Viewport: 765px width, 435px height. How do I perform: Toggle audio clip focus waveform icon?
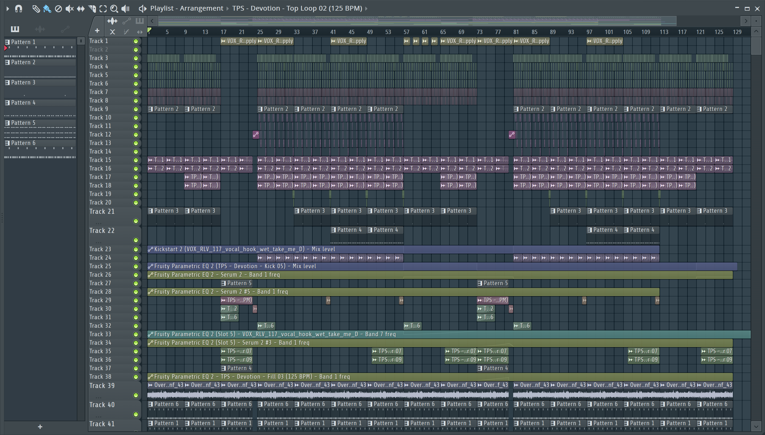tap(112, 21)
